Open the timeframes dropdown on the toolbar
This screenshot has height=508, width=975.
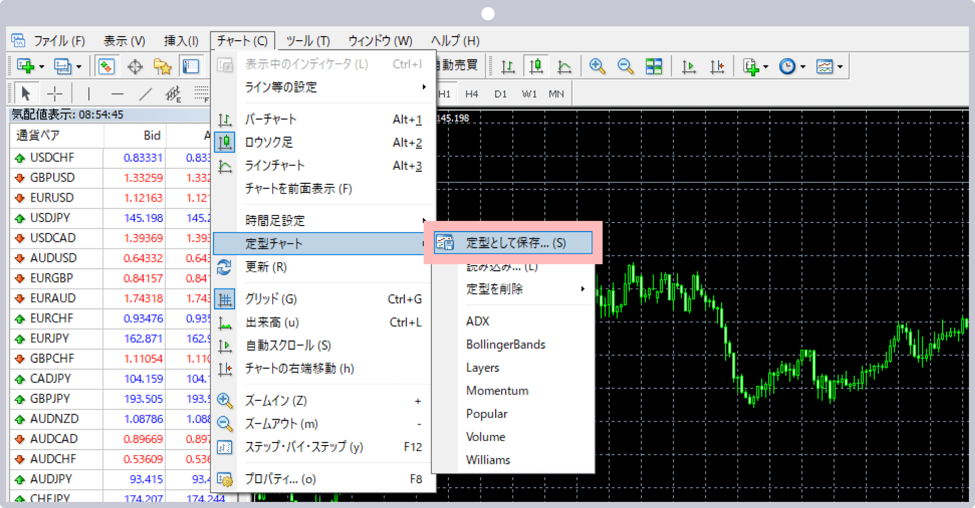pos(801,66)
